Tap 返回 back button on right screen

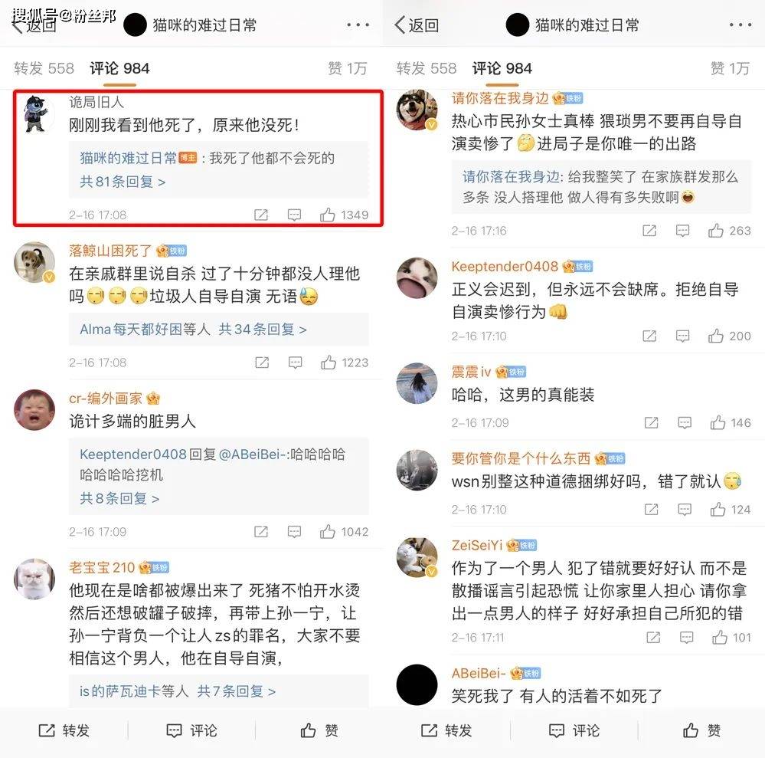(x=417, y=25)
